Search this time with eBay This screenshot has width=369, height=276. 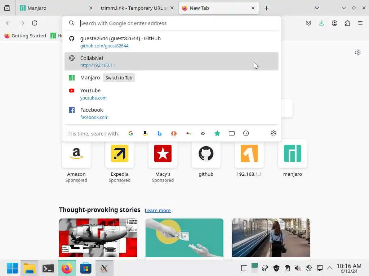[188, 133]
